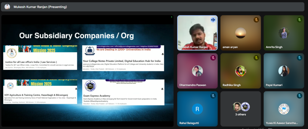
Task: Click the speaking indicator on Mukesh Kumar Ranjan's tile
Action: click(213, 20)
